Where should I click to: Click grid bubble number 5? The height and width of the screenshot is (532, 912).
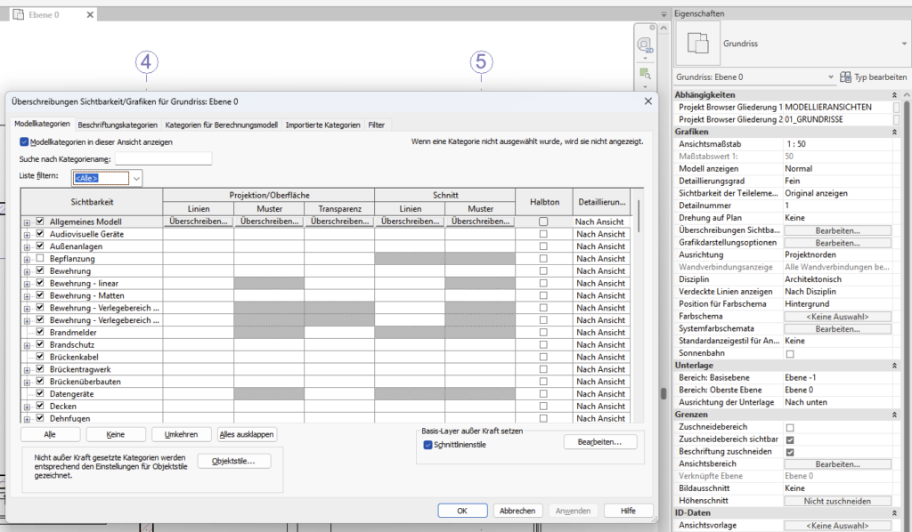[481, 61]
